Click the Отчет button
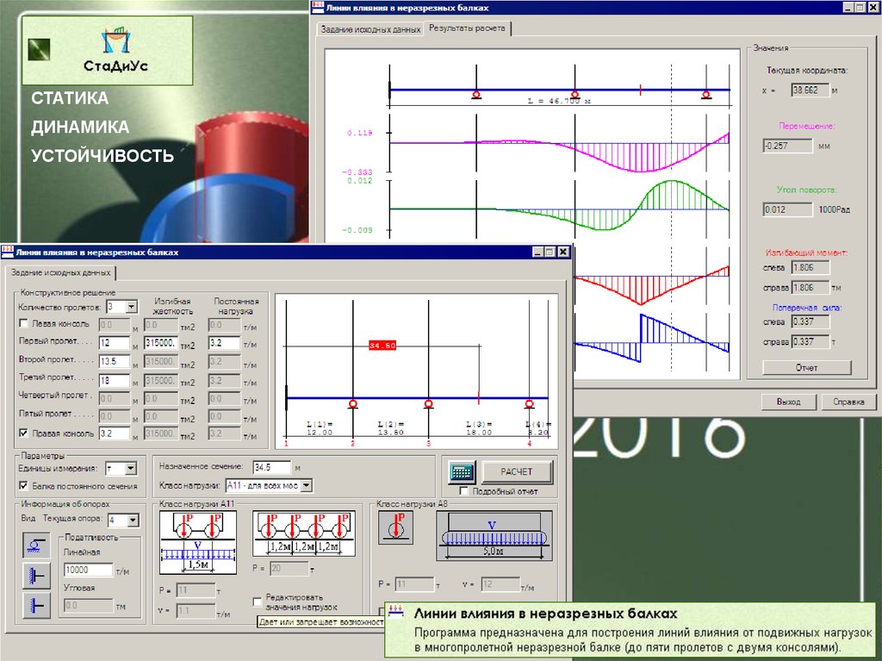The image size is (882, 661). 805,368
